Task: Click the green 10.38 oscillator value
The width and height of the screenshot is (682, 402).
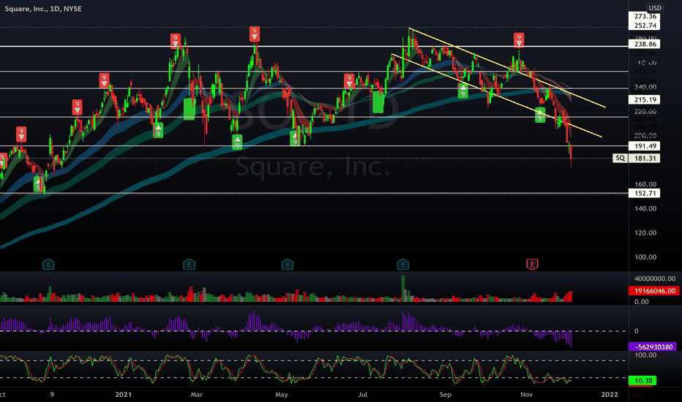Action: point(643,381)
